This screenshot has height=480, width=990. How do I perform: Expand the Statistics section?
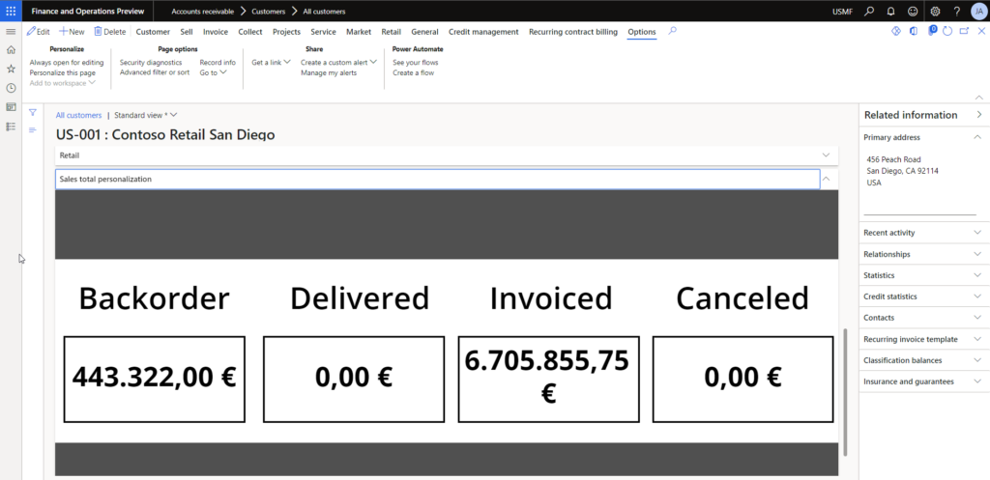923,275
